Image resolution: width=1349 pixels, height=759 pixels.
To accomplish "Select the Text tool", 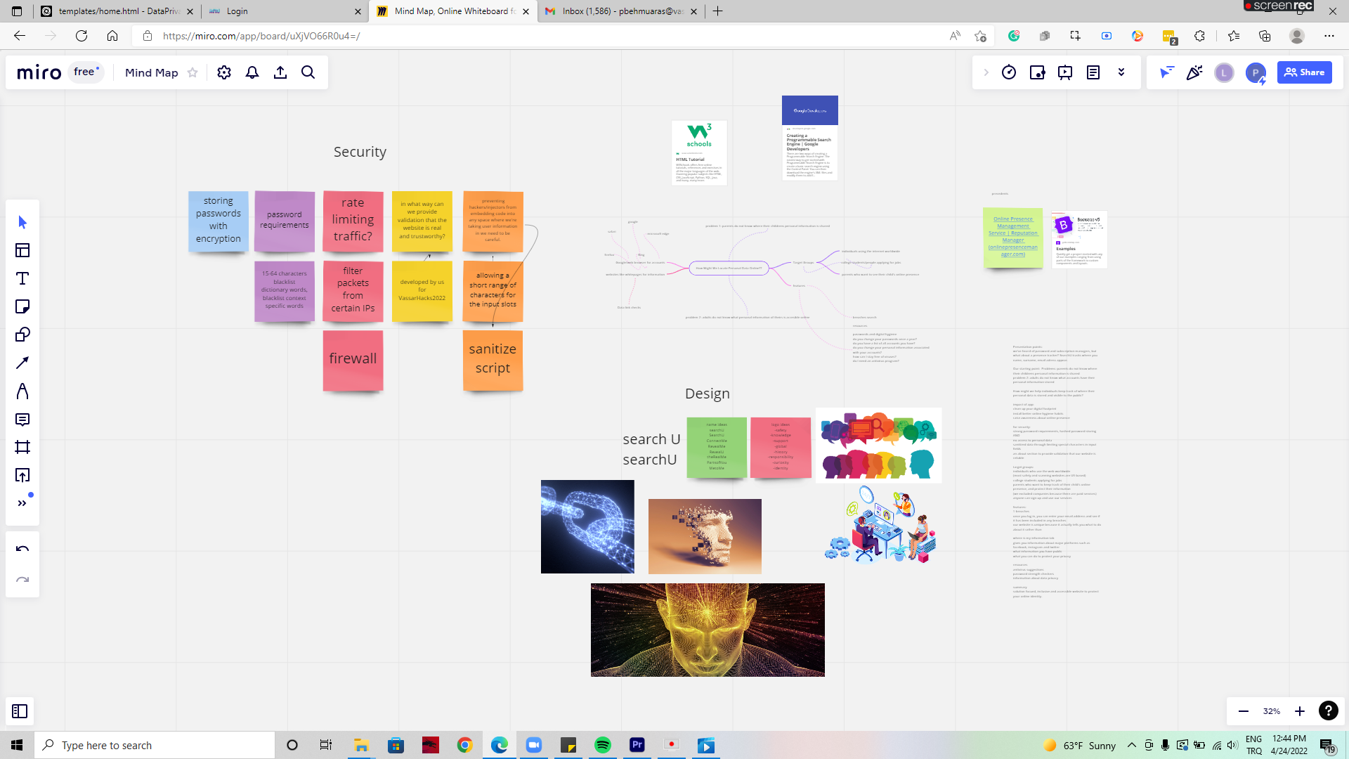I will click(x=22, y=278).
